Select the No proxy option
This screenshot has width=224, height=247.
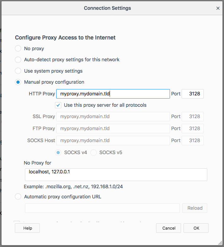(x=18, y=49)
